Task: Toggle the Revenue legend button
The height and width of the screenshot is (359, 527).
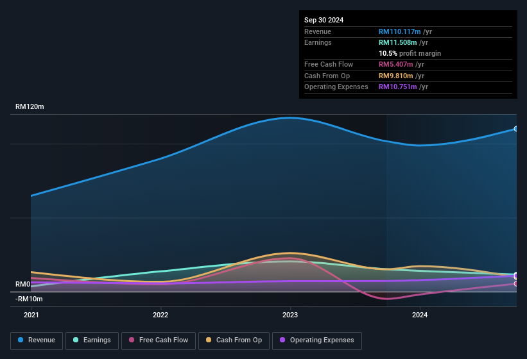Action: coord(37,341)
